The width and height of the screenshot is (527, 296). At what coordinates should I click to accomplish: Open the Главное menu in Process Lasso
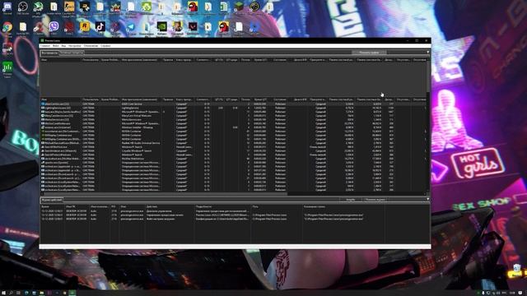45,46
